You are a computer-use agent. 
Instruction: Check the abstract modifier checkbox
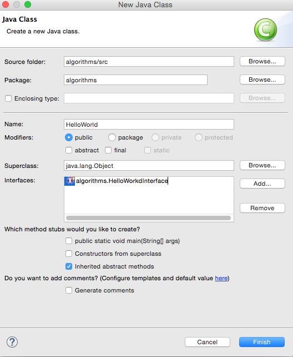coord(69,150)
